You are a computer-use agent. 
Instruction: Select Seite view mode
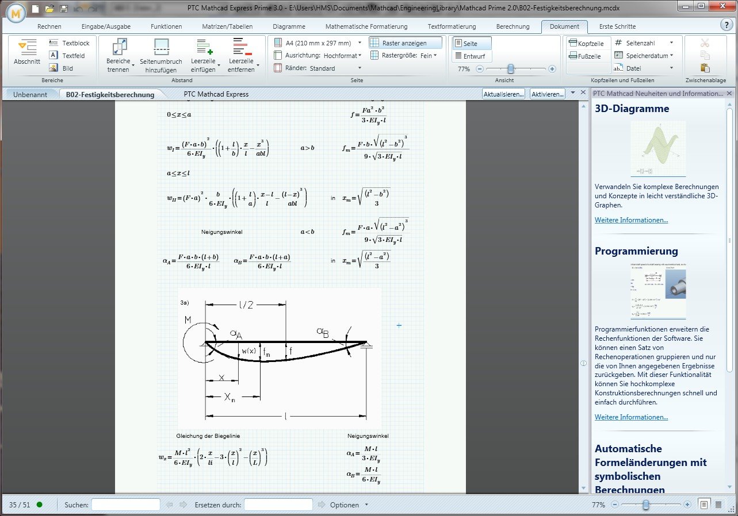point(472,44)
